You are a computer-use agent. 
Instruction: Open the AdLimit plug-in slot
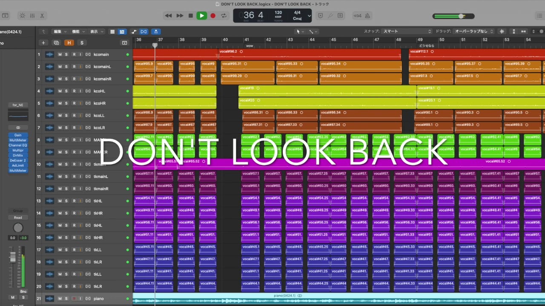[x=18, y=165]
